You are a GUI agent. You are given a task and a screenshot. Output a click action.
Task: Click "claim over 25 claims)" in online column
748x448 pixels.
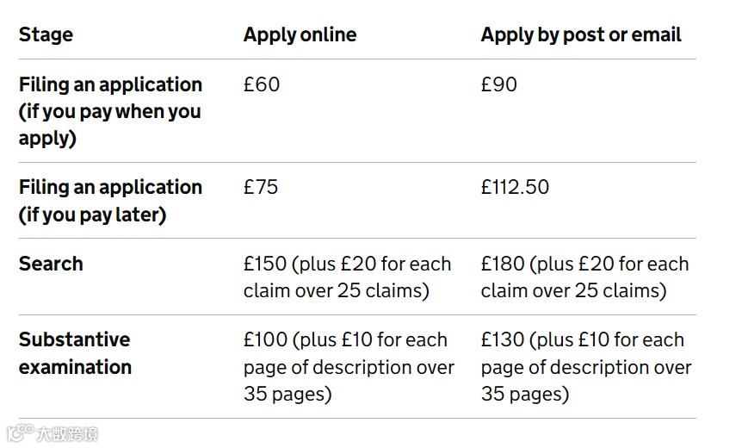(336, 290)
